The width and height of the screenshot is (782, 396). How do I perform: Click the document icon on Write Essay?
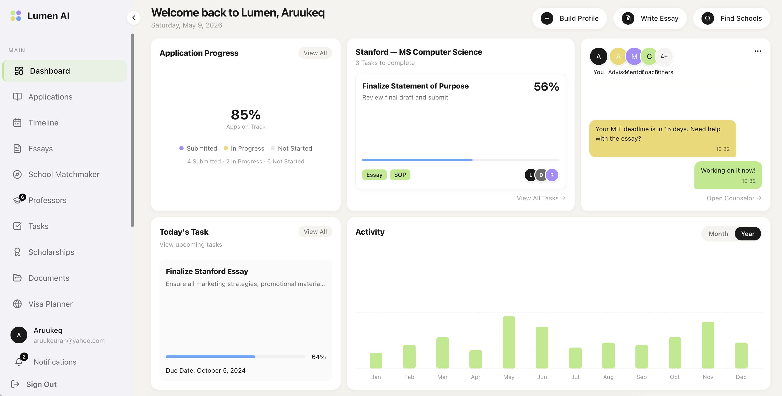[x=628, y=18]
